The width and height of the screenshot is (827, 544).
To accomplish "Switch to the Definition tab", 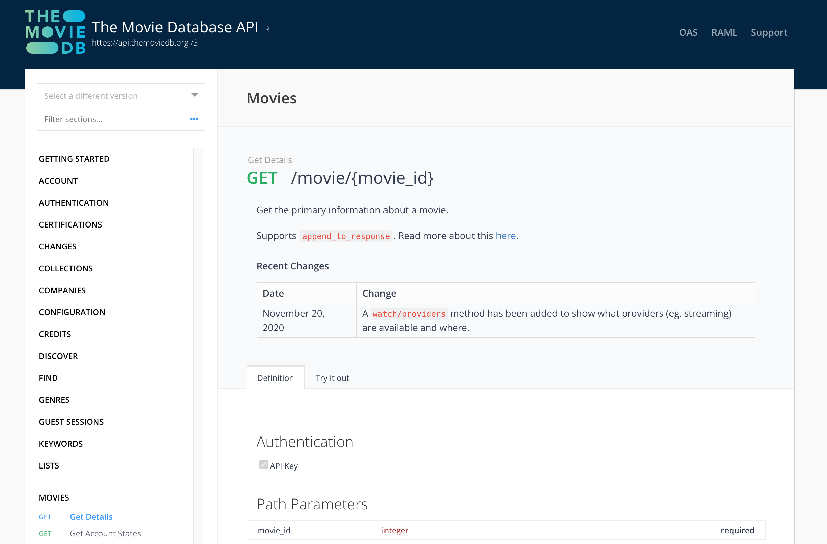I will [276, 378].
